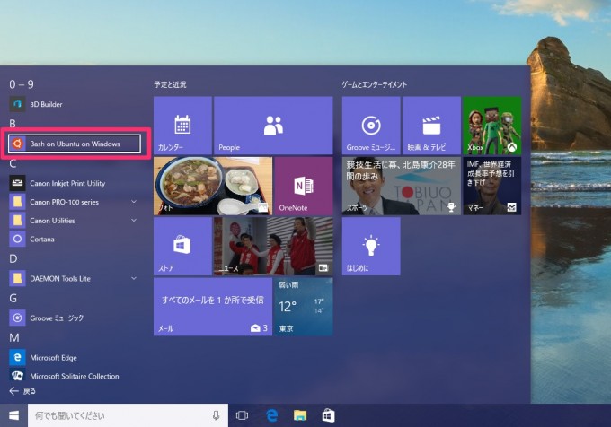Viewport: 611px width, 427px height.
Task: Click the D letter header
Action: (13, 258)
